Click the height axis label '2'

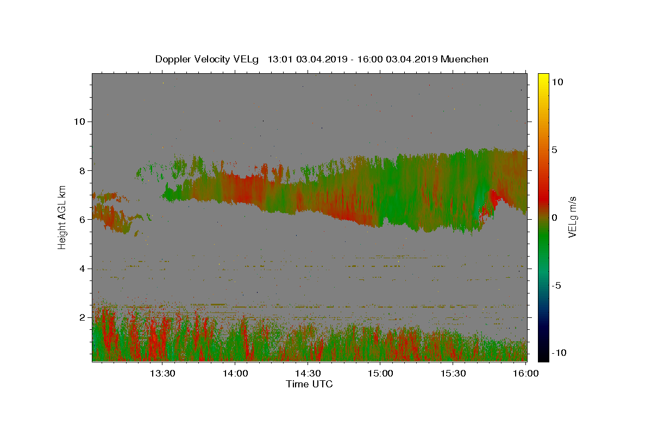click(83, 317)
